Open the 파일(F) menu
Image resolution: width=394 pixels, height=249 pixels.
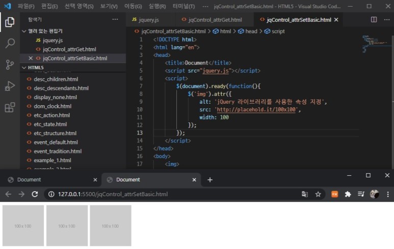point(26,6)
